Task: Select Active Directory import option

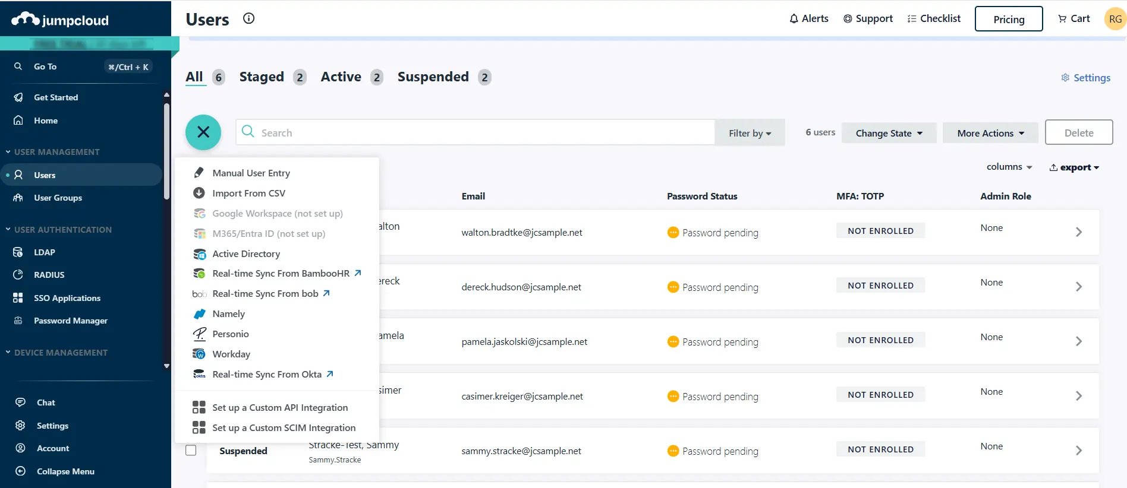Action: [x=246, y=253]
